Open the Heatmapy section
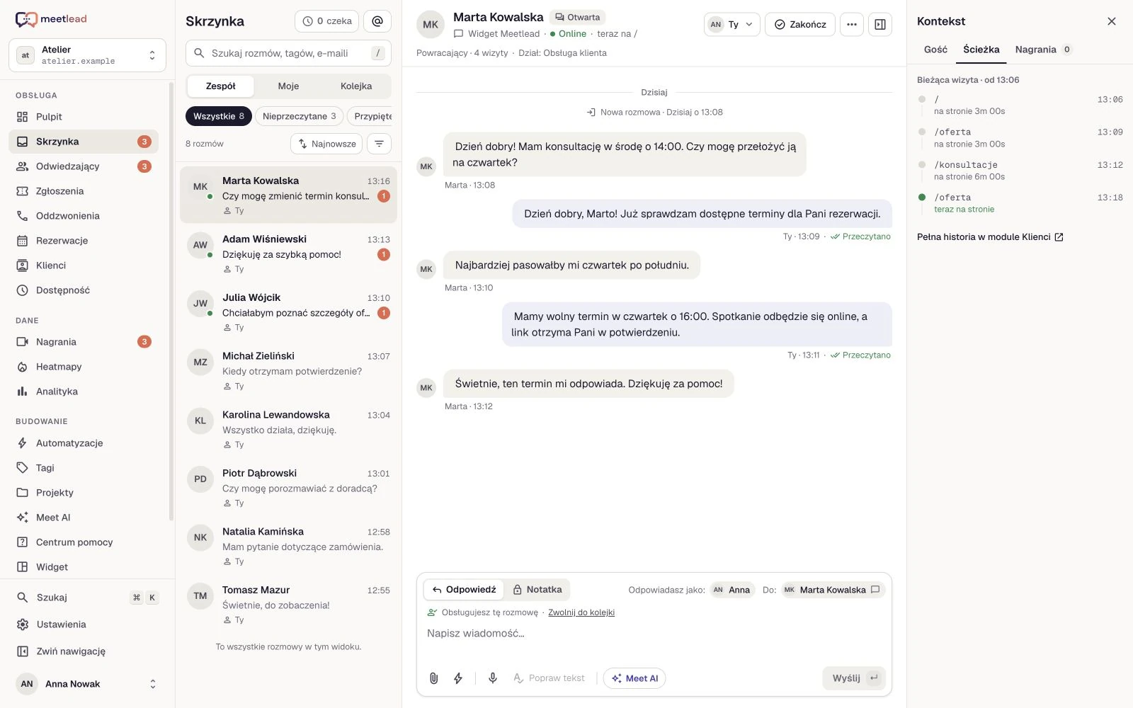 tap(84, 367)
